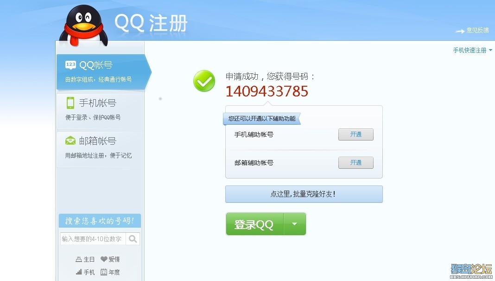Select the 爱情 heart icon filter

point(104,259)
